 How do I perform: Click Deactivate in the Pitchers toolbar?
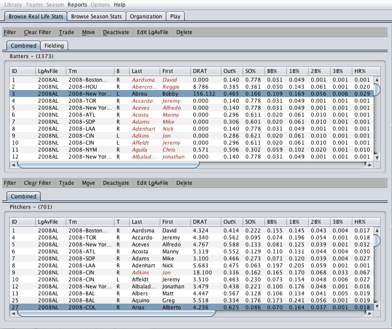tap(116, 183)
